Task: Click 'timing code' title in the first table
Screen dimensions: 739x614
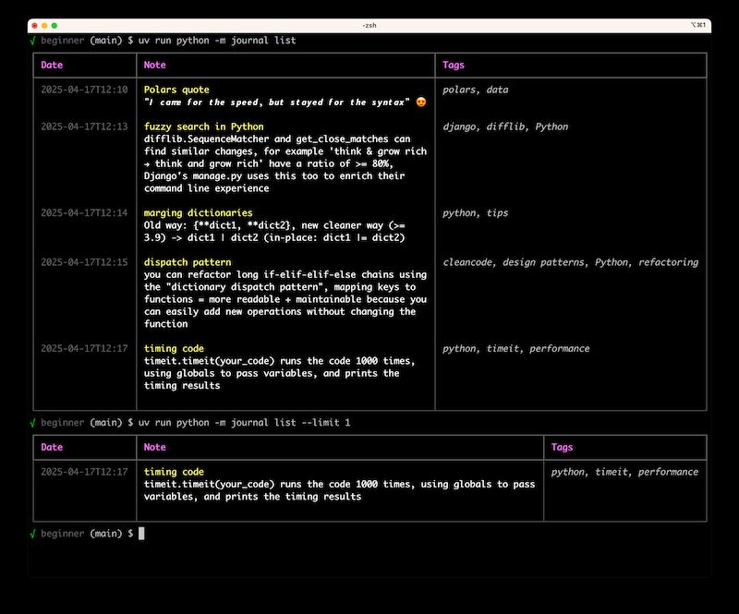Action: (x=174, y=348)
